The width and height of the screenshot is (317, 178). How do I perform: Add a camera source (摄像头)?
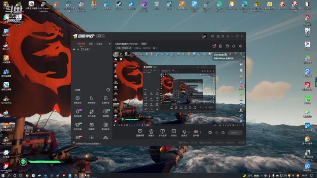pyautogui.click(x=151, y=133)
